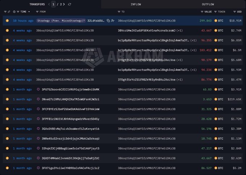The width and height of the screenshot is (246, 175).
Task: Open address 3FX7igs3YxiiwiYHB9DsCo9ACxFKcjL1cZ
Action: tap(71, 168)
